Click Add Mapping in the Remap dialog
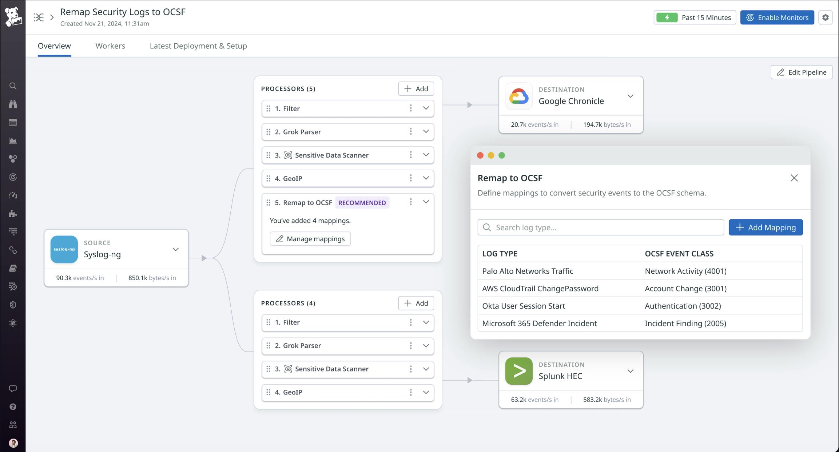Image resolution: width=839 pixels, height=452 pixels. click(766, 227)
